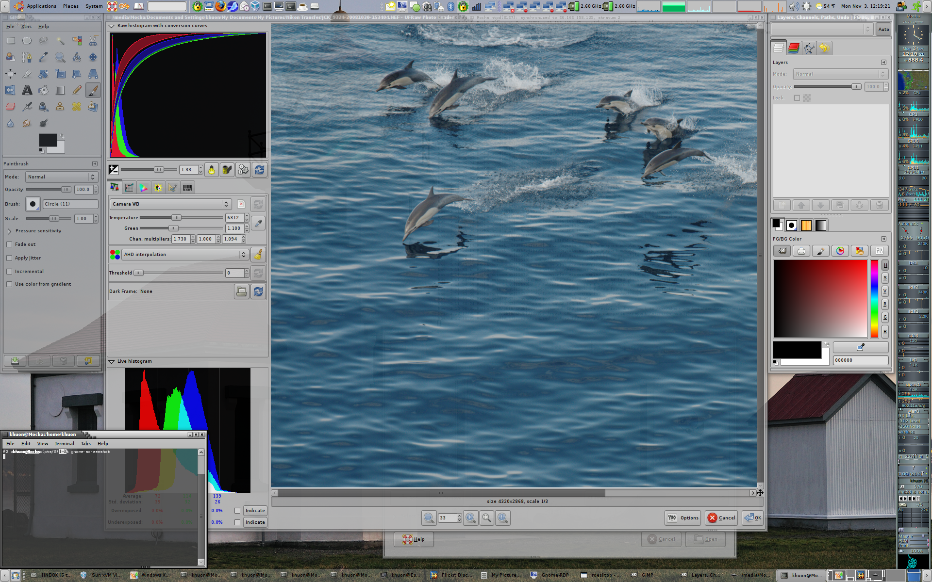Viewport: 932px width, 582px height.
Task: Select the Scissors Select tool
Action: [x=93, y=41]
